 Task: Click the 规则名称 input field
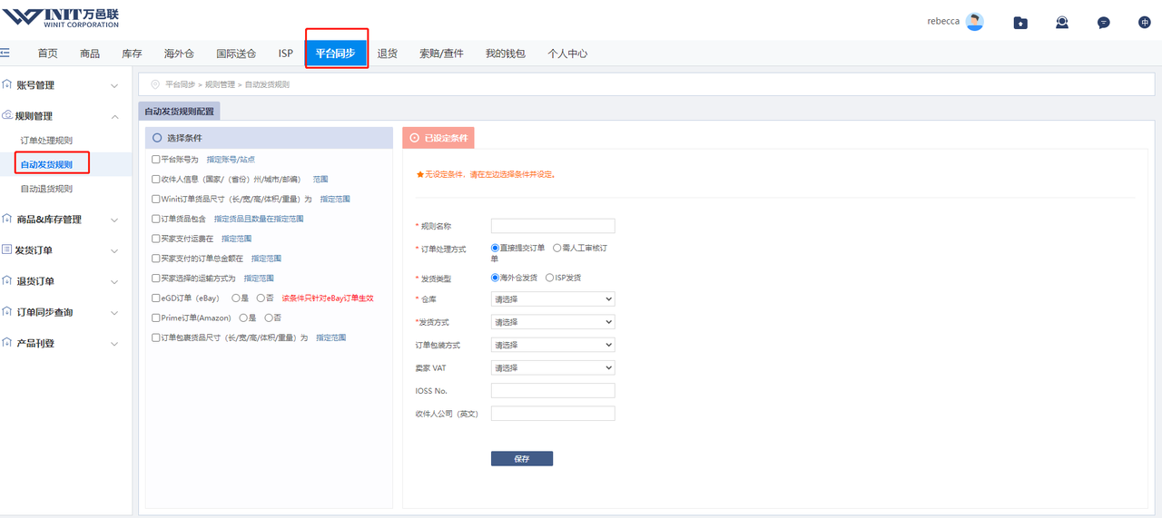(553, 226)
